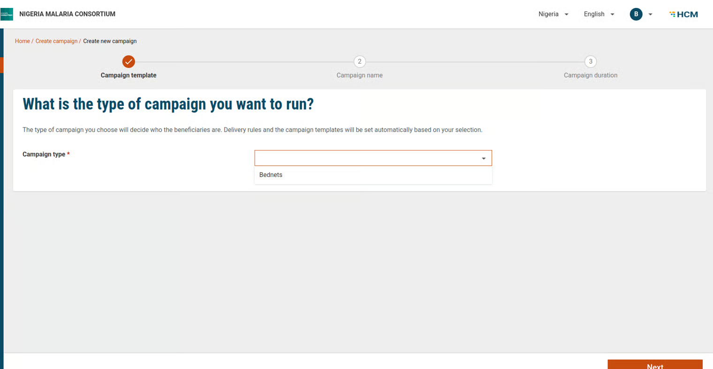
Task: Select the step 2 circle indicator
Action: click(359, 61)
